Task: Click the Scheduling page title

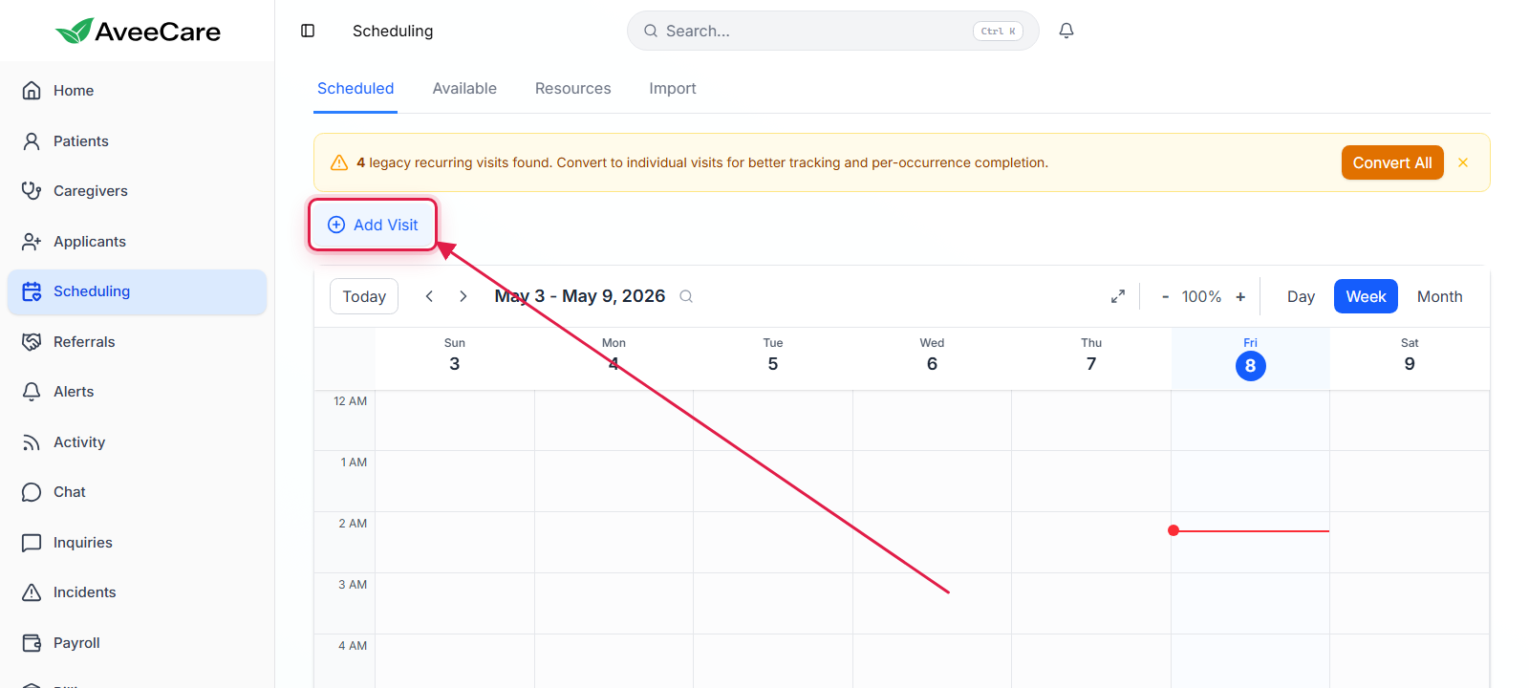Action: tap(393, 31)
